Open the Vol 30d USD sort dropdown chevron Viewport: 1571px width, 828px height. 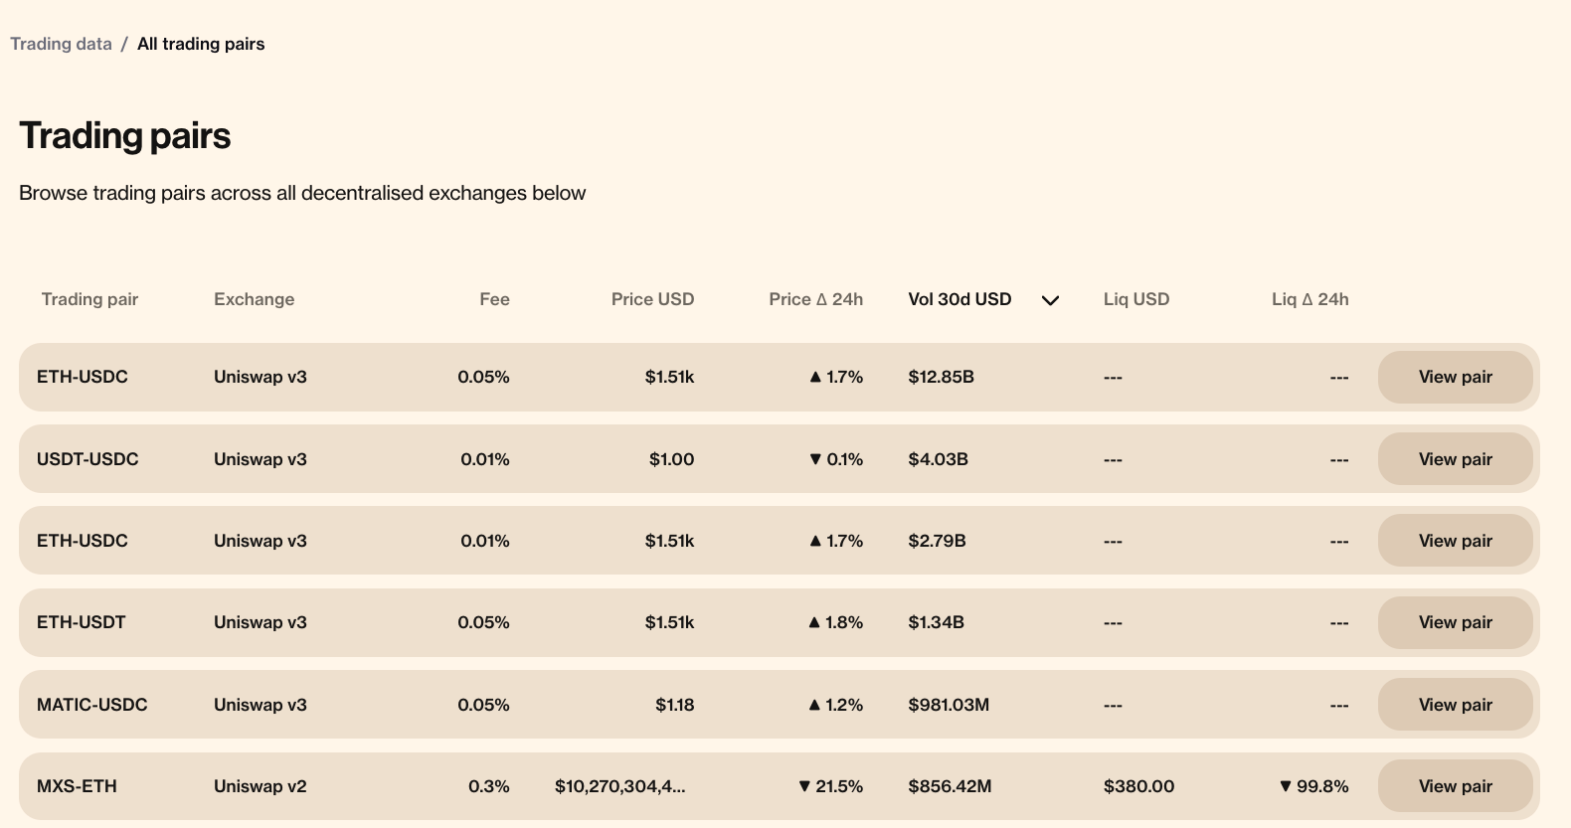click(x=1050, y=299)
